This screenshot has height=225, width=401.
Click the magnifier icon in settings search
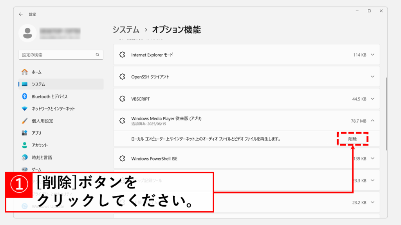tap(98, 55)
